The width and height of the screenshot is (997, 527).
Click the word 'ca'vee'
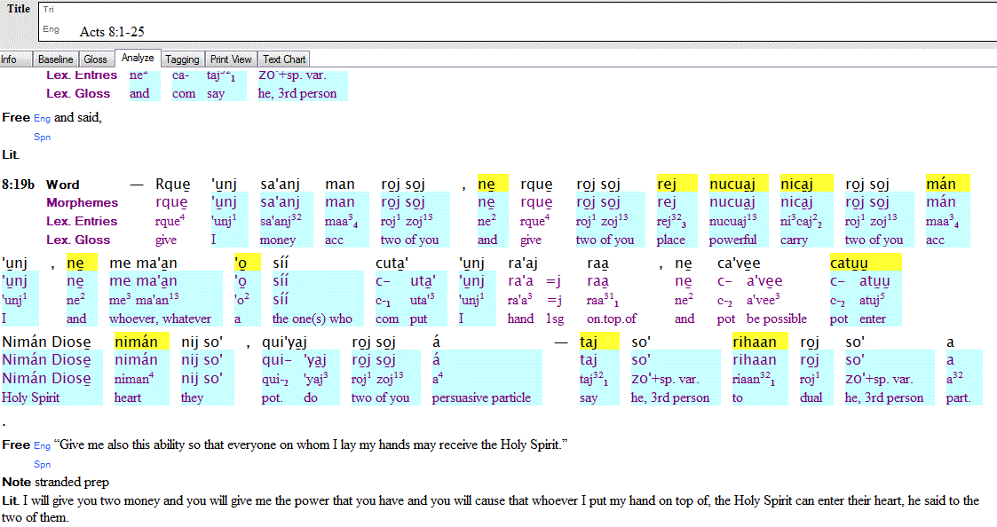pyautogui.click(x=739, y=263)
